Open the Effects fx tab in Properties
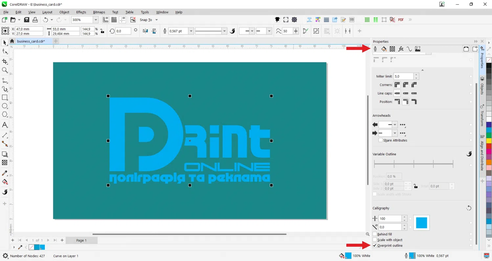 pos(401,49)
